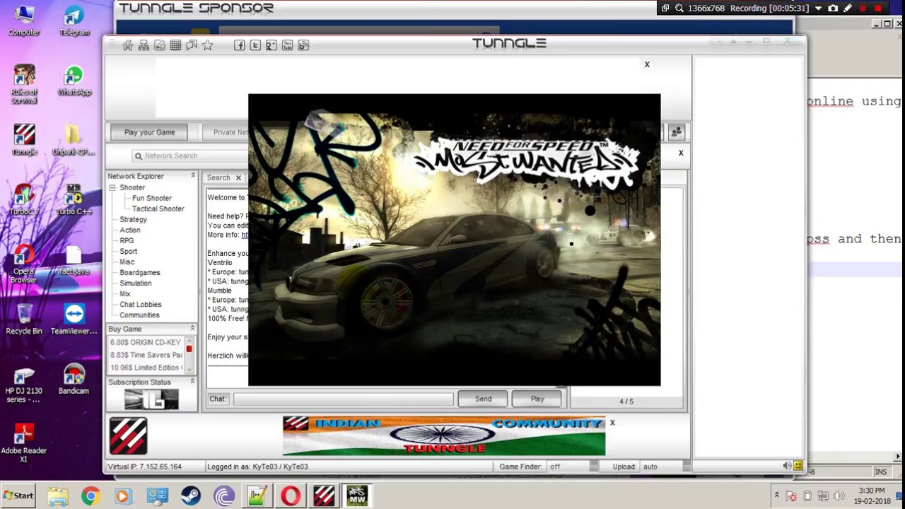Open the chat bubbles icon in toolbar
The image size is (905, 509).
pos(192,45)
